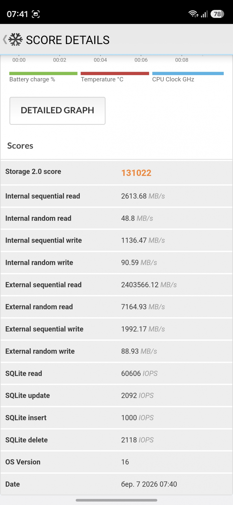Viewport: 233px width, 505px height.
Task: Tap the blue CPU Clock legend bar
Action: coord(188,74)
